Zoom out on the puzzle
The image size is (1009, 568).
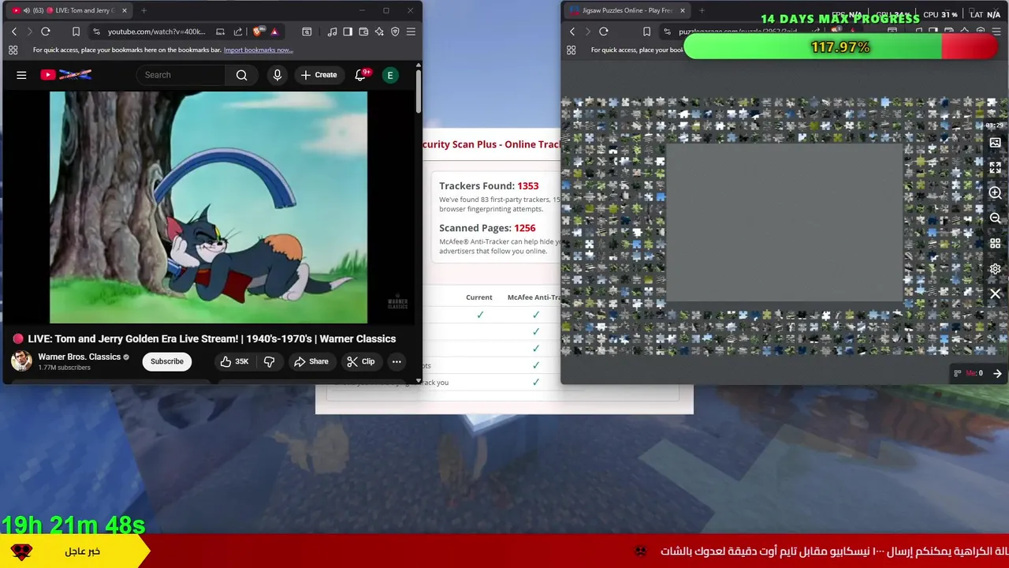[x=995, y=219]
